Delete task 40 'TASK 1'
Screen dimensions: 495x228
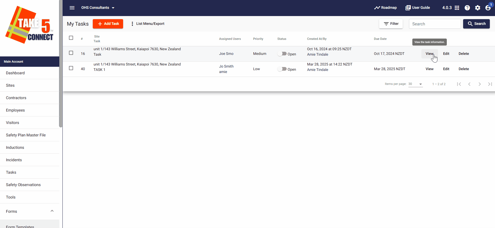point(464,69)
